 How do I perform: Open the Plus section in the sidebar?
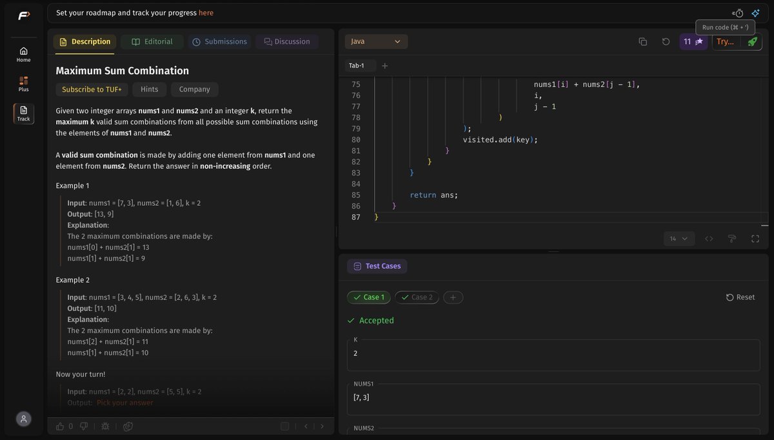click(24, 84)
